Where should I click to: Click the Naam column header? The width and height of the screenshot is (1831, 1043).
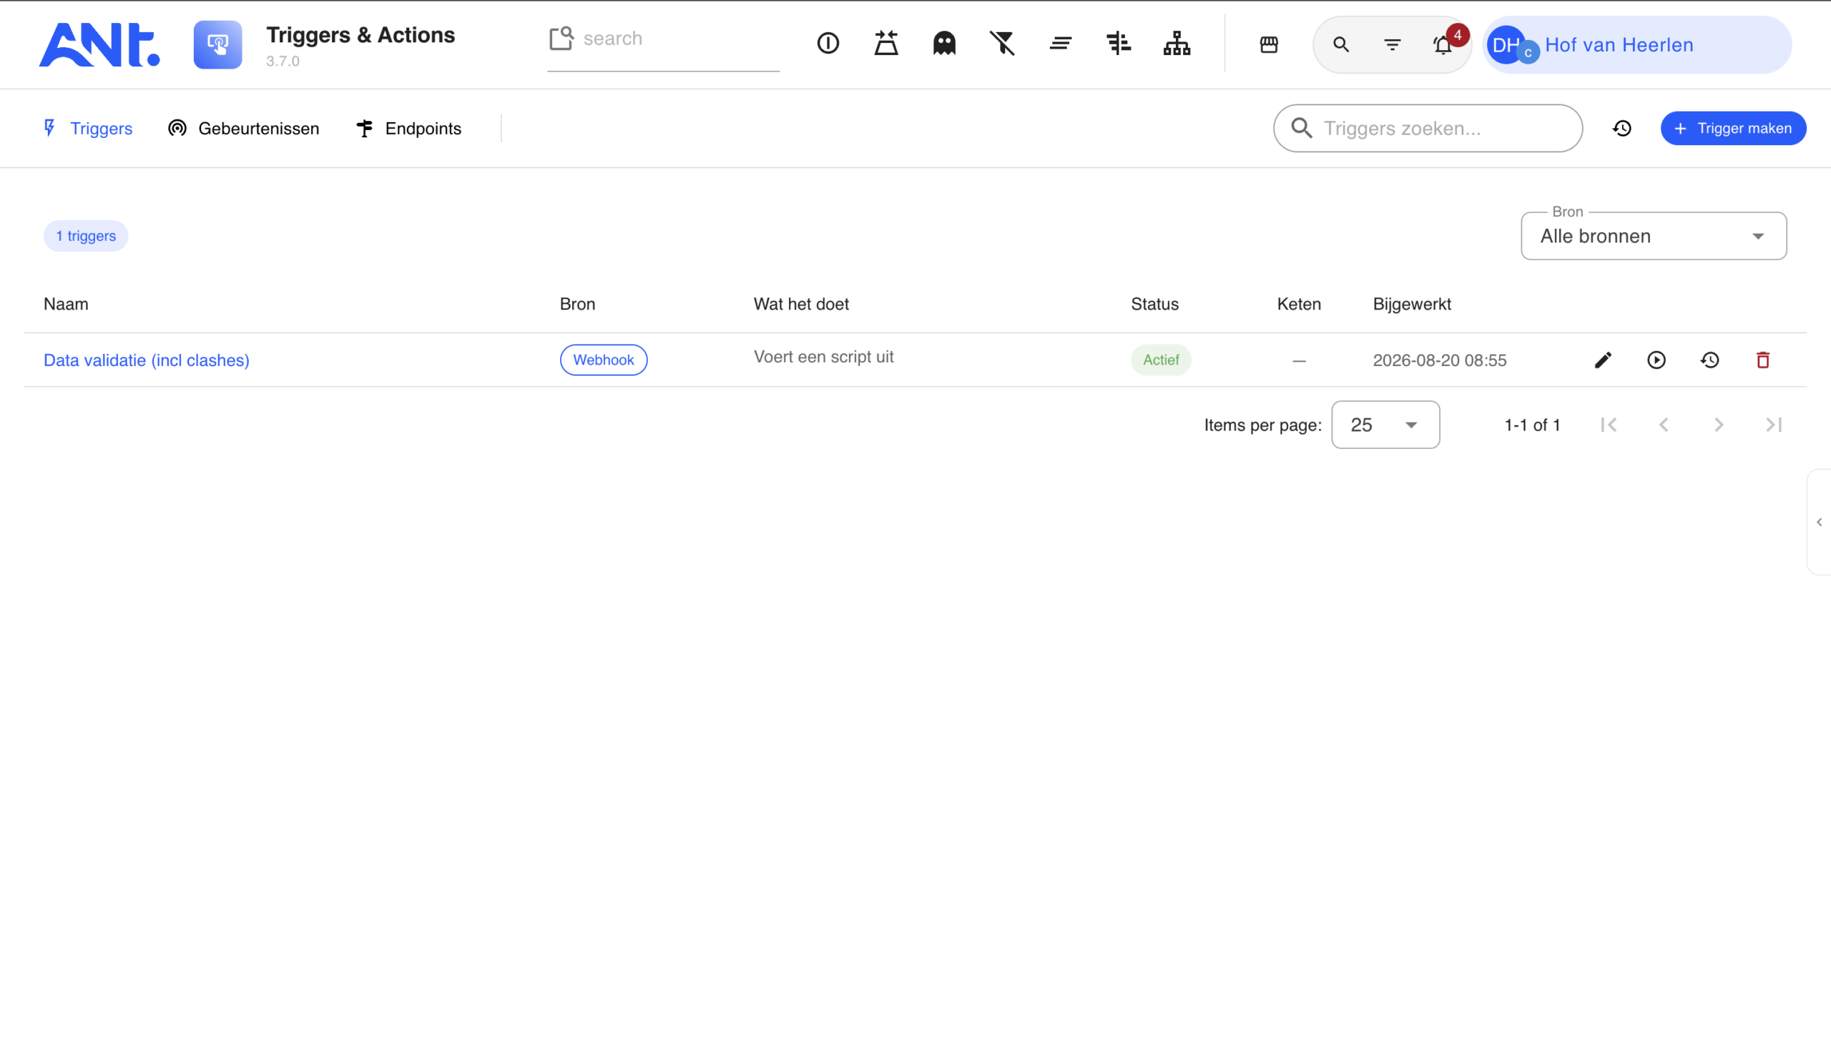click(x=66, y=304)
